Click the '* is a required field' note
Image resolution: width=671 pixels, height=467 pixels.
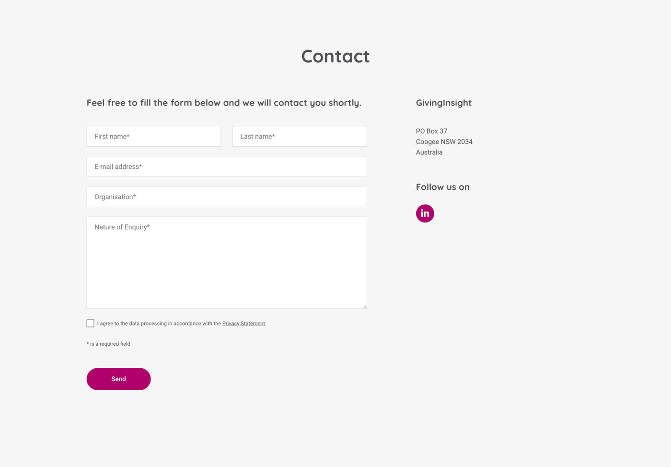[x=108, y=344]
